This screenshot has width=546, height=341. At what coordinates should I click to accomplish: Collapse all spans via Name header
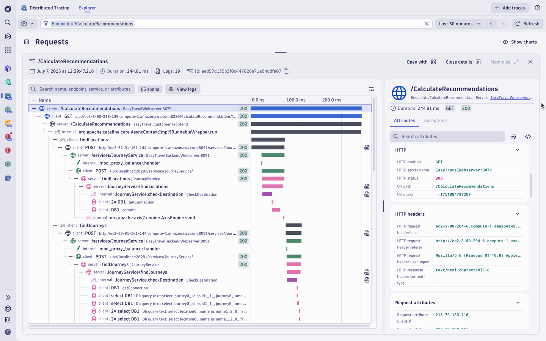coord(34,100)
